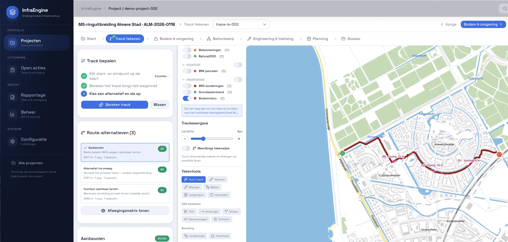Image resolution: width=508 pixels, height=242 pixels.
Task: Disable the Bodemrisico layer
Action: tap(187, 98)
